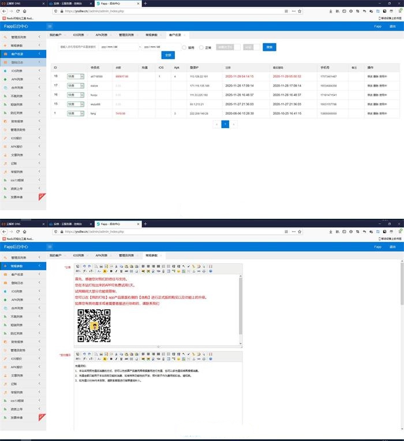404x441 pixels.
Task: Open the font family dropdown in the 公告 editor
Action: (85, 271)
